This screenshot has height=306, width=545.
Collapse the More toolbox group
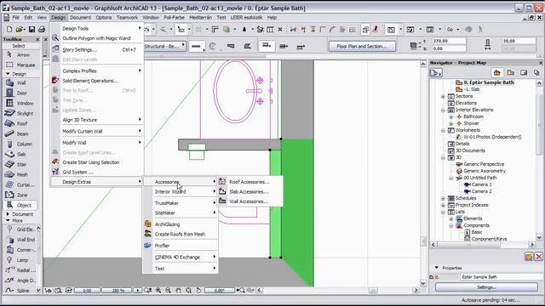tap(8, 220)
